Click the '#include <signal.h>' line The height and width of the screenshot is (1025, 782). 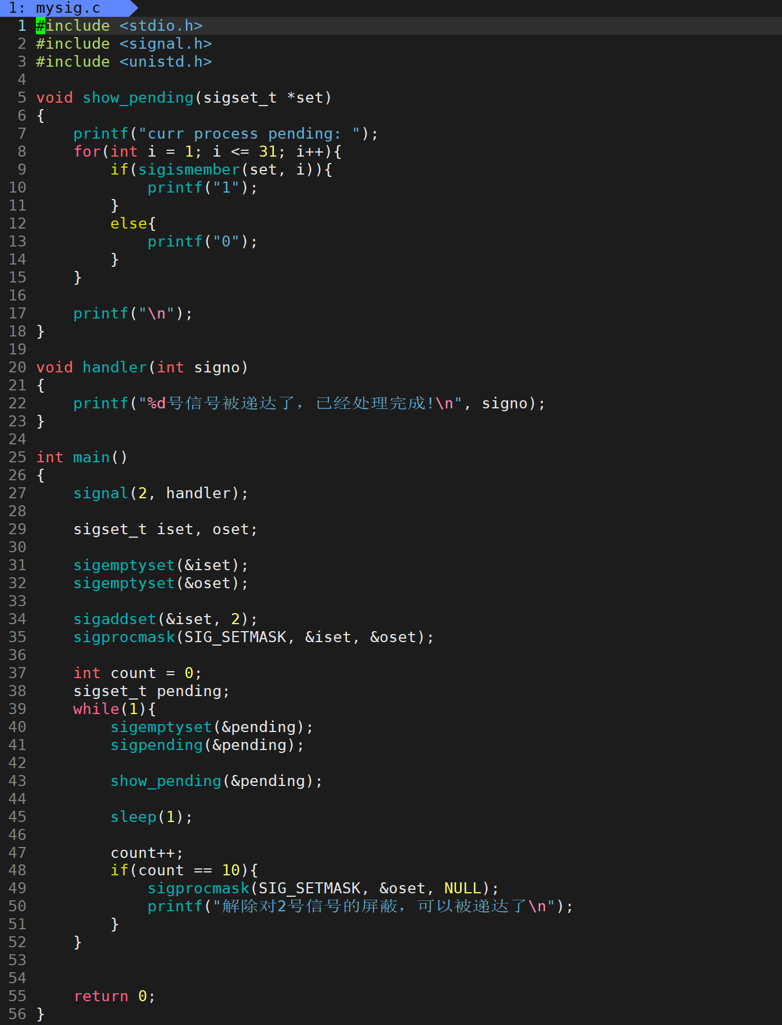point(124,44)
